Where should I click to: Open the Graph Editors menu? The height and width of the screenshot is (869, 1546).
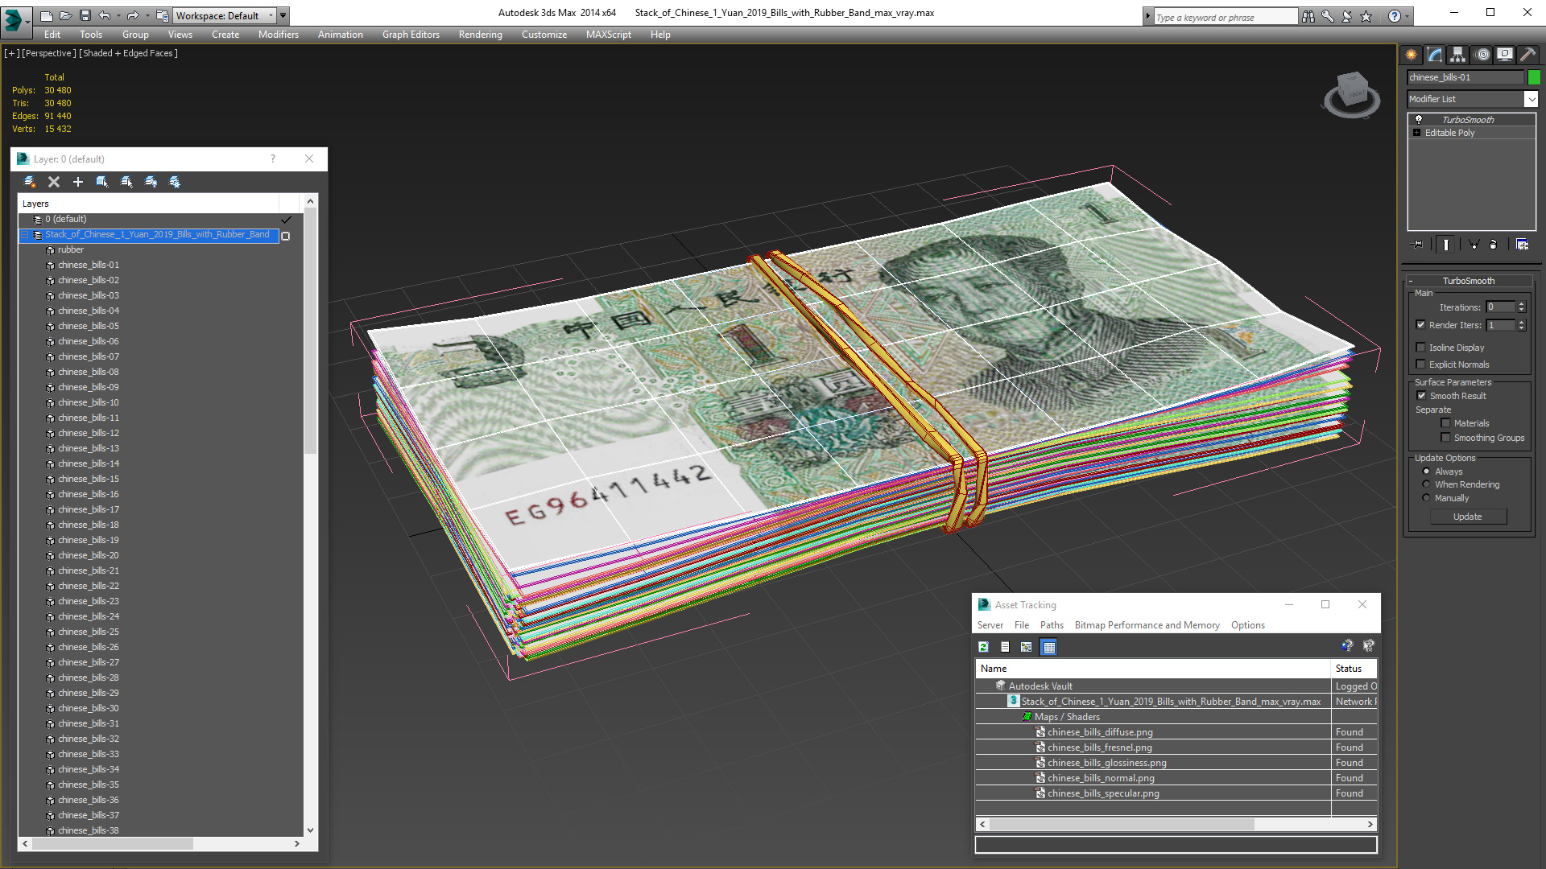point(411,35)
